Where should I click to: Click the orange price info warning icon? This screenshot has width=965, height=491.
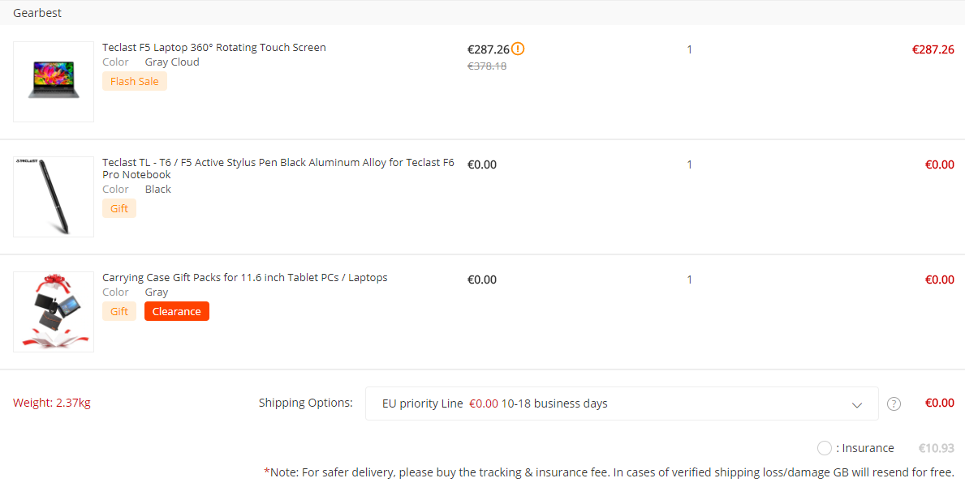pyautogui.click(x=518, y=49)
